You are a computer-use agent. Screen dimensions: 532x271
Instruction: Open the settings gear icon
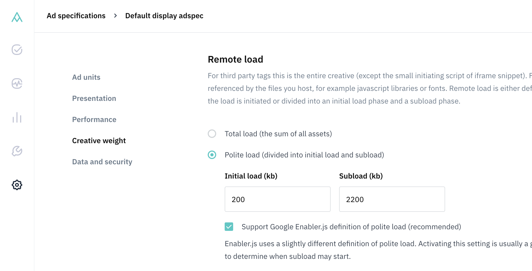17,185
